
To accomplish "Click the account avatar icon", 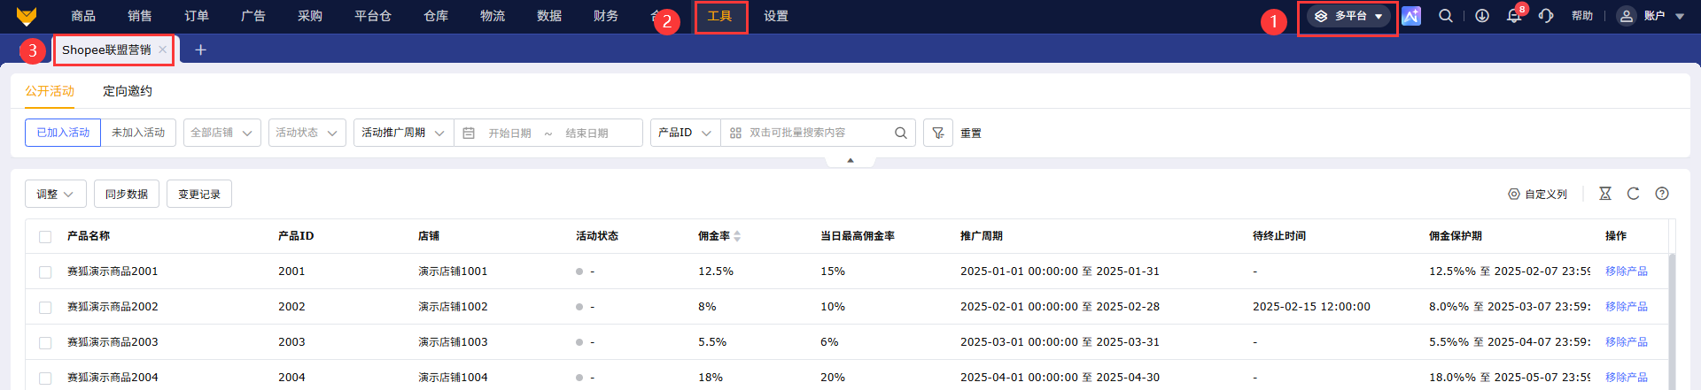I will [1627, 16].
